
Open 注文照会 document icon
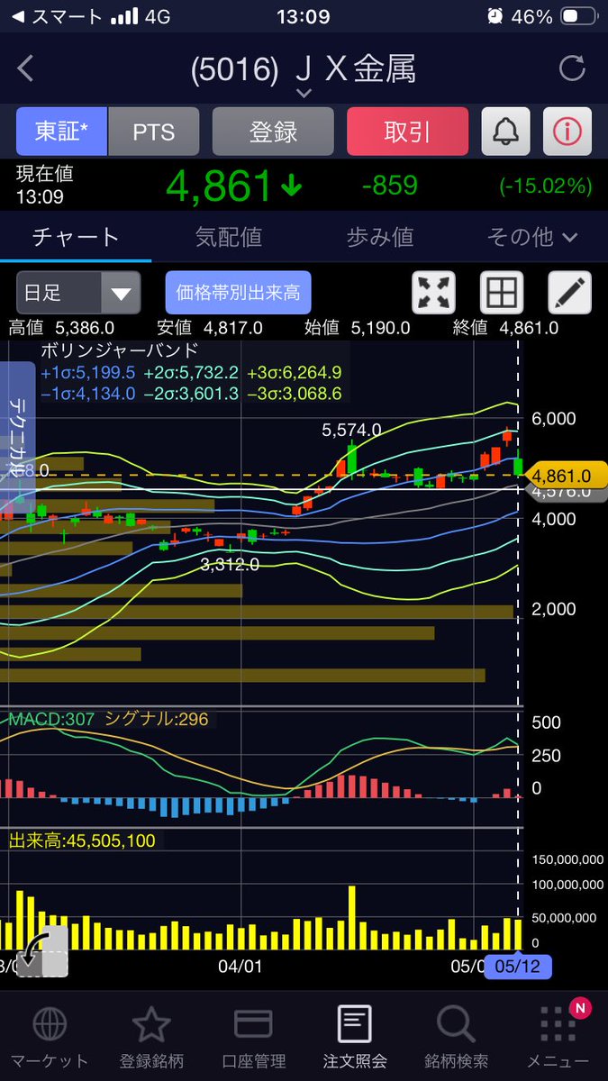coord(355,1024)
